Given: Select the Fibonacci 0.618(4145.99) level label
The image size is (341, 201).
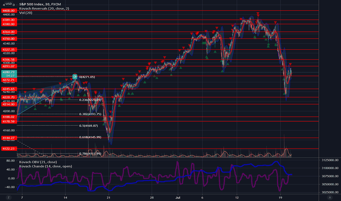Looking at the screenshot, I should [x=90, y=137].
